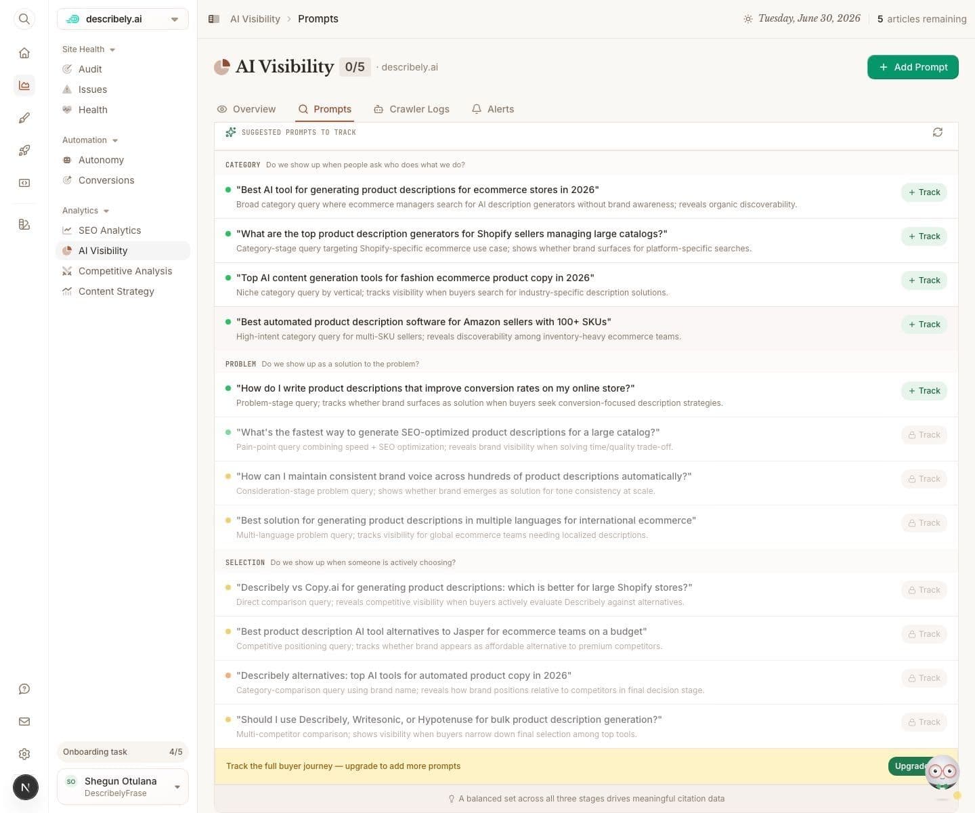Open Competitive Analysis in the sidebar
Viewport: 975px width, 813px height.
point(123,271)
